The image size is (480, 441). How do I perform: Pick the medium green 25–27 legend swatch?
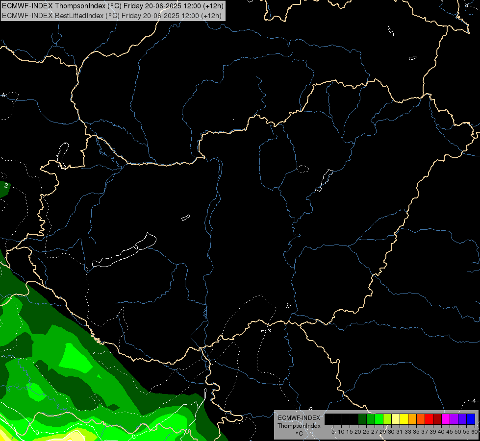click(370, 419)
